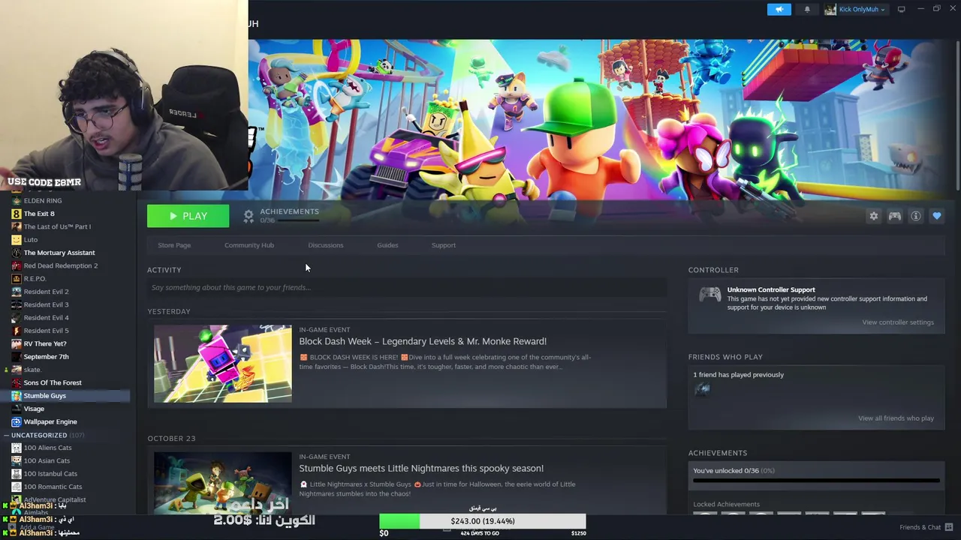Click the activity comment input field
961x540 pixels.
point(407,287)
